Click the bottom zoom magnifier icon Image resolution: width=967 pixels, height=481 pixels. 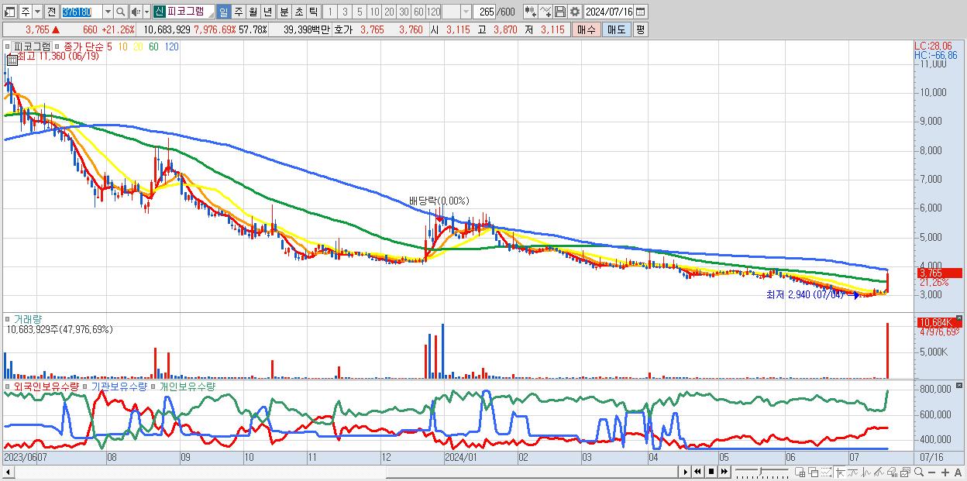[x=919, y=472]
